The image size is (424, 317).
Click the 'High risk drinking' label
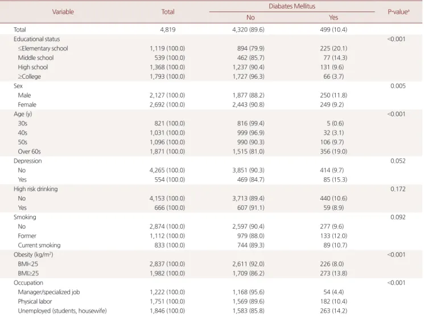click(x=35, y=189)
